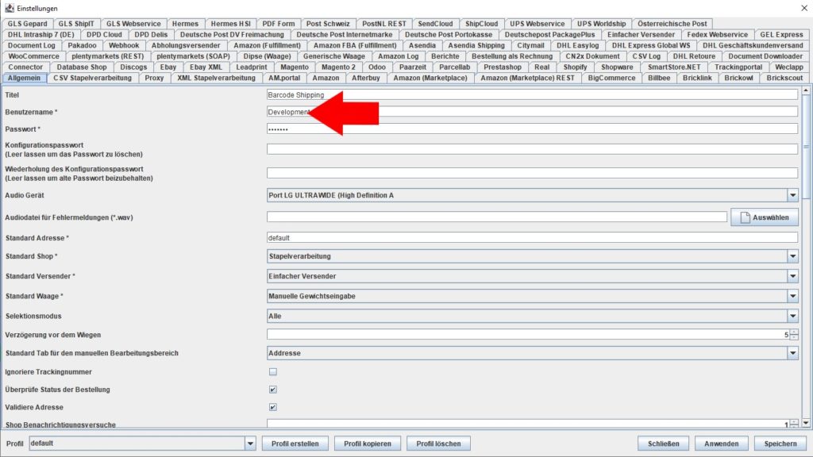
Task: Open the Magento 2 tab
Action: tap(338, 67)
